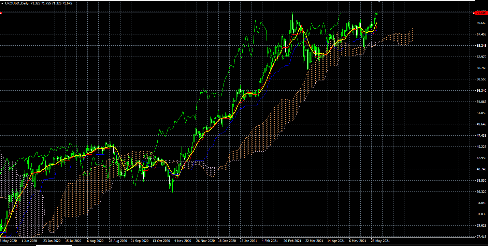Click the 40.740 price scale label
This screenshot has width=488, height=246.
click(x=481, y=169)
